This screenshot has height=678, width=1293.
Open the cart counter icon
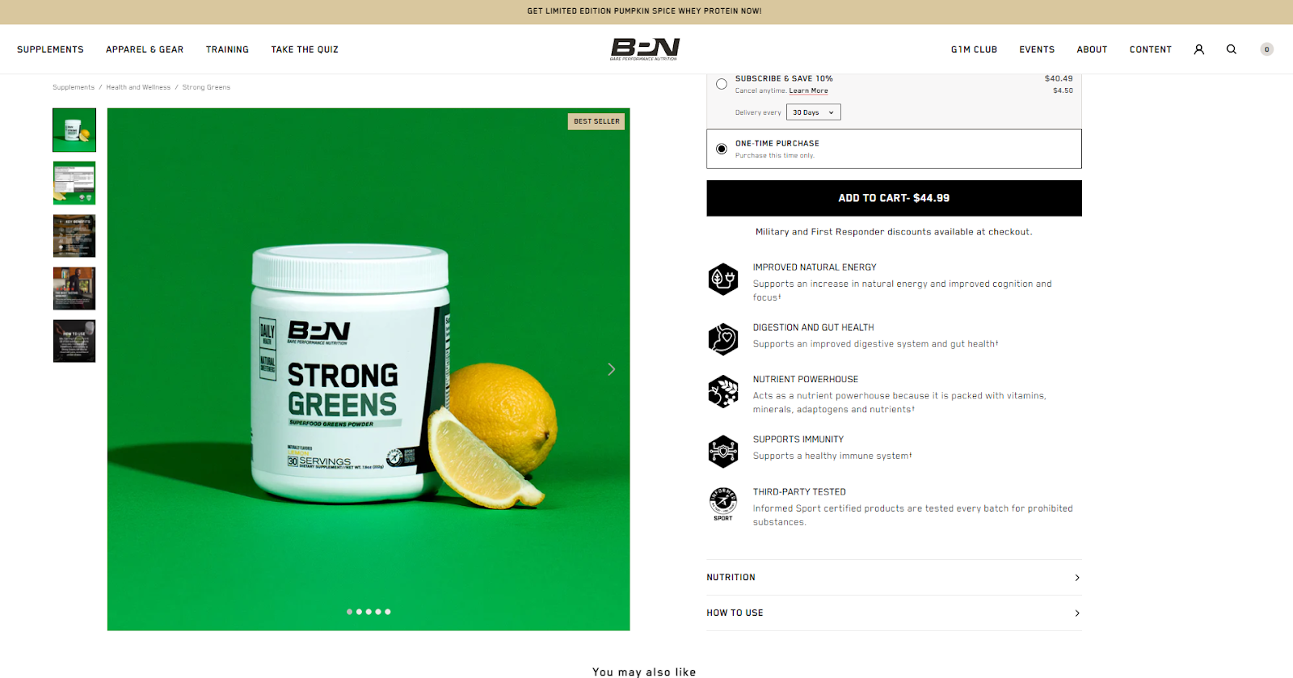(1267, 49)
